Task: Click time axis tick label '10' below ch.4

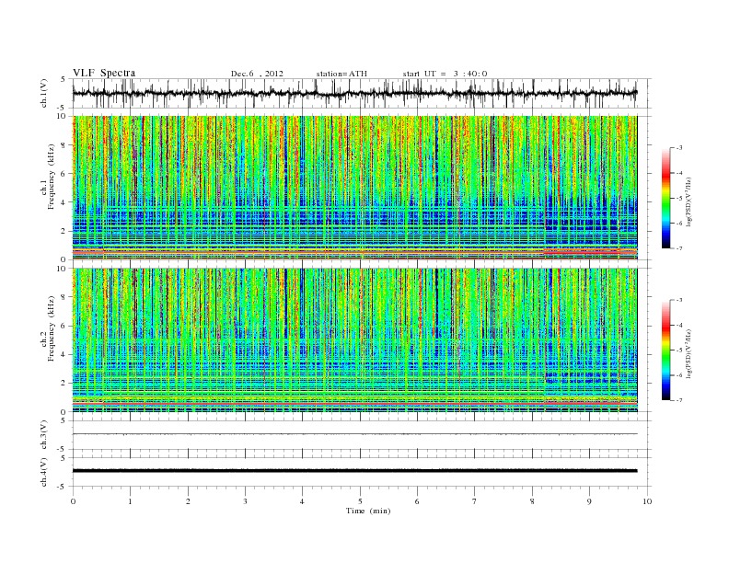Action: (647, 501)
